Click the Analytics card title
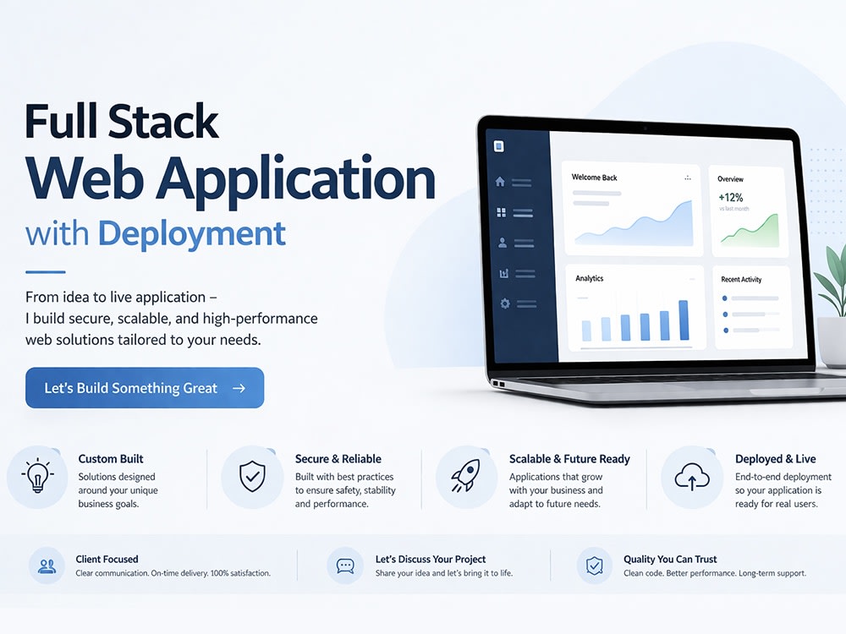Image resolution: width=846 pixels, height=634 pixels. (x=589, y=278)
